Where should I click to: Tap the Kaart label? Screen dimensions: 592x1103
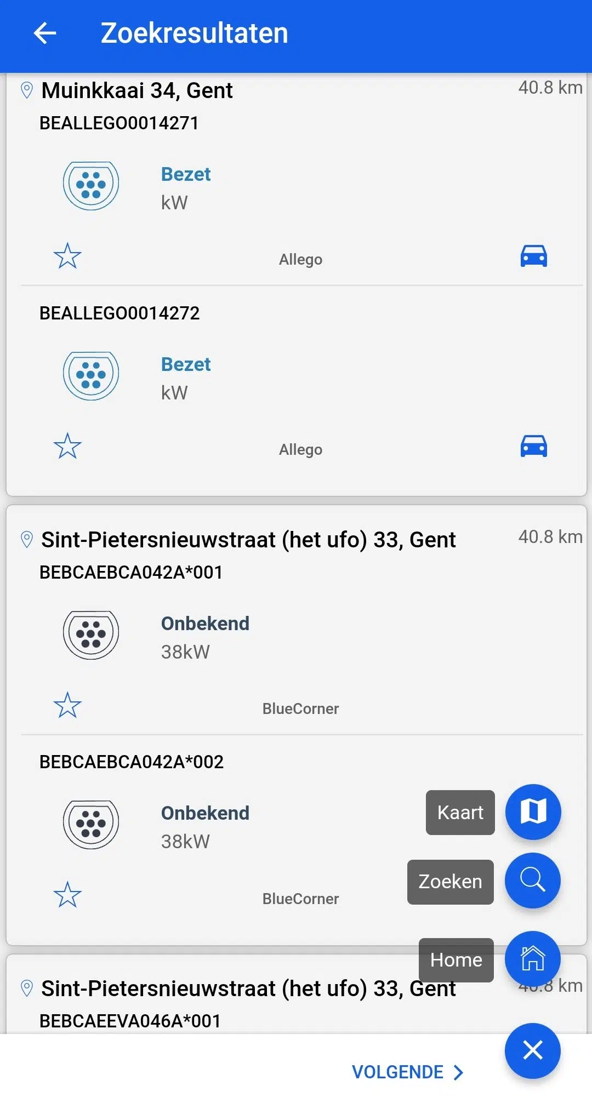coord(460,813)
